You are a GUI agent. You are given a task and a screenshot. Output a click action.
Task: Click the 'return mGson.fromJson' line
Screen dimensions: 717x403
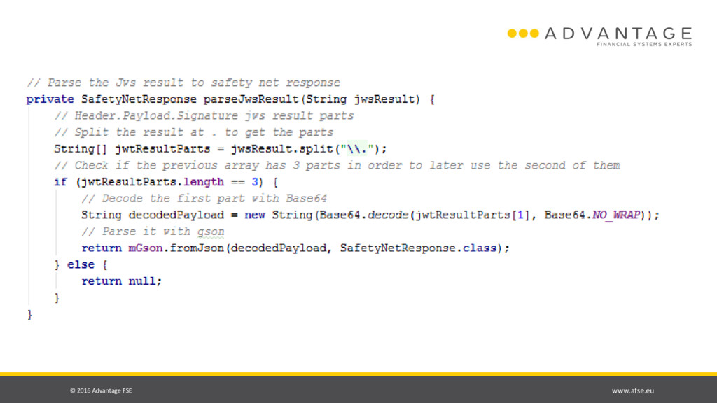(295, 248)
